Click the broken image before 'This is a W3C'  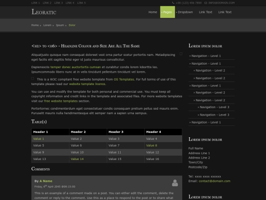tap(33, 79)
